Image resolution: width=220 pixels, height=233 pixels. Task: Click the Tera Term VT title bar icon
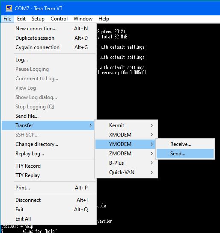pyautogui.click(x=9, y=8)
